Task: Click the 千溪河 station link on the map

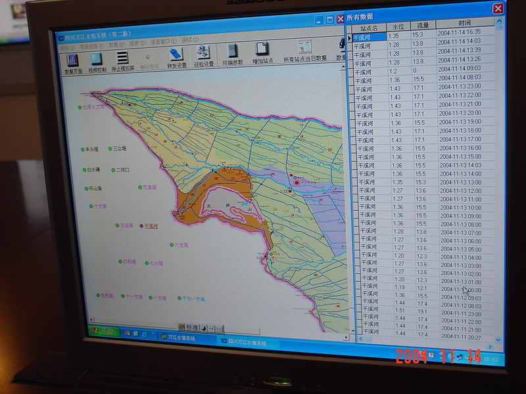Action: tap(151, 226)
